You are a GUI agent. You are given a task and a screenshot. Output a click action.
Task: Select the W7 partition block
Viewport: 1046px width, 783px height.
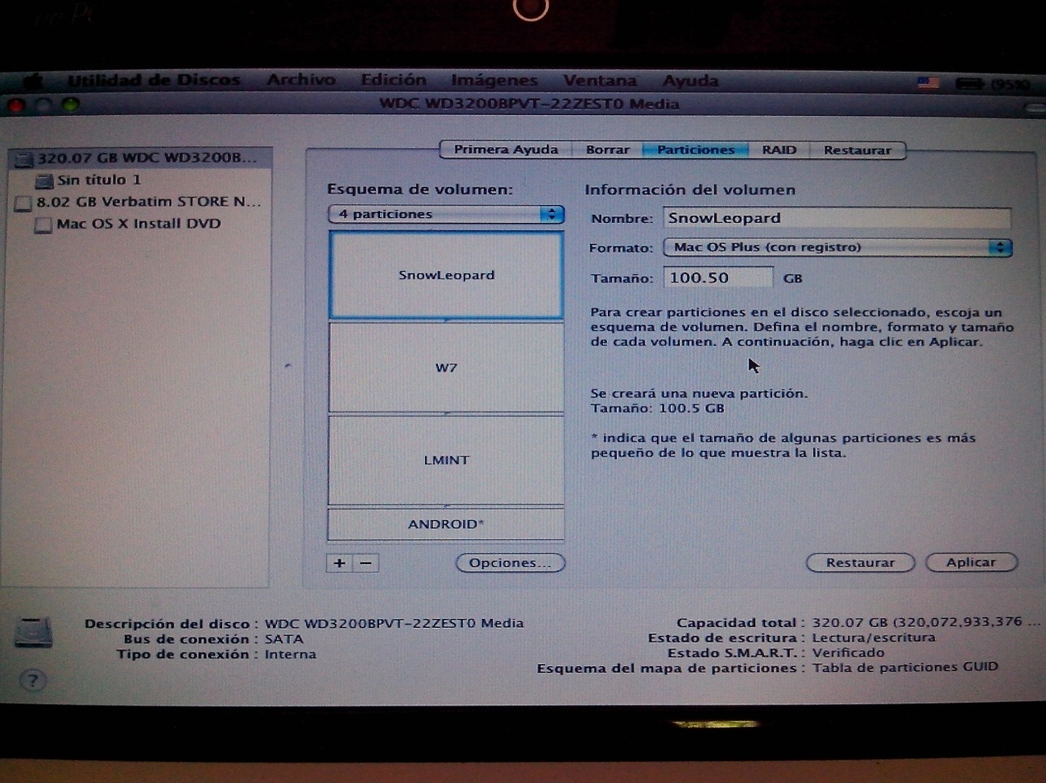[x=446, y=367]
